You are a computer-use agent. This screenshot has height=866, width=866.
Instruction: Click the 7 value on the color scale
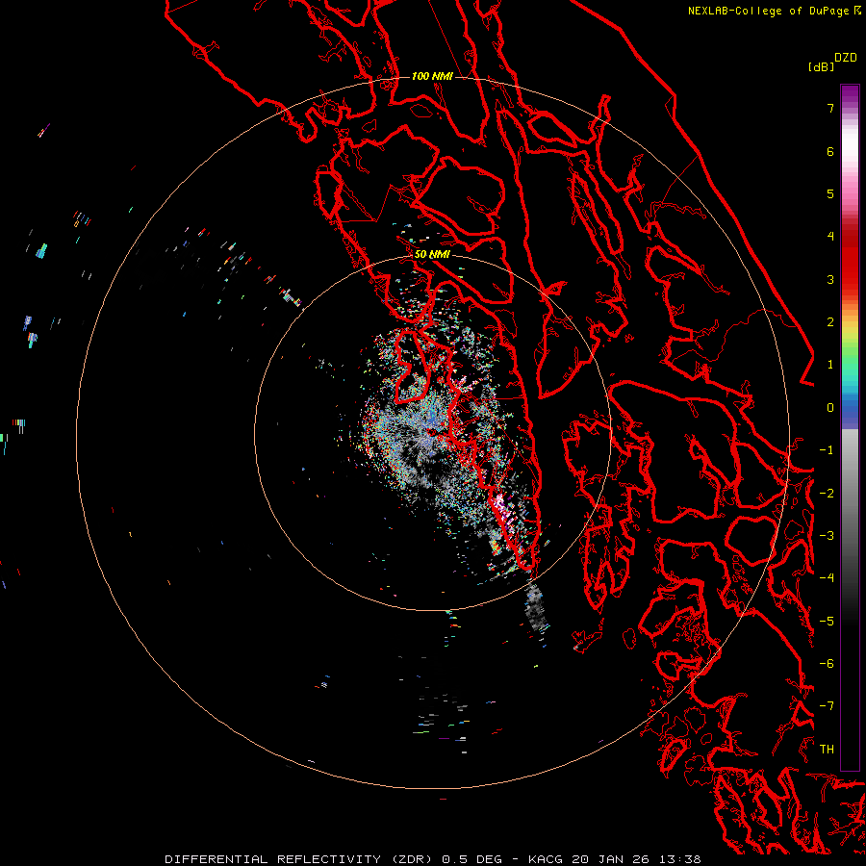830,108
